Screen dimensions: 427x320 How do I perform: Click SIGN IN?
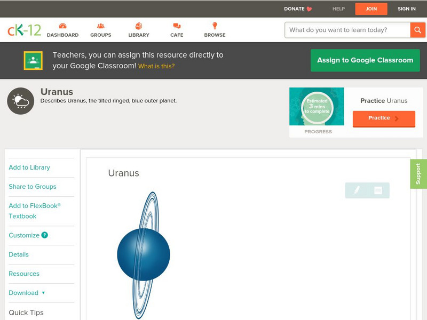tap(406, 9)
